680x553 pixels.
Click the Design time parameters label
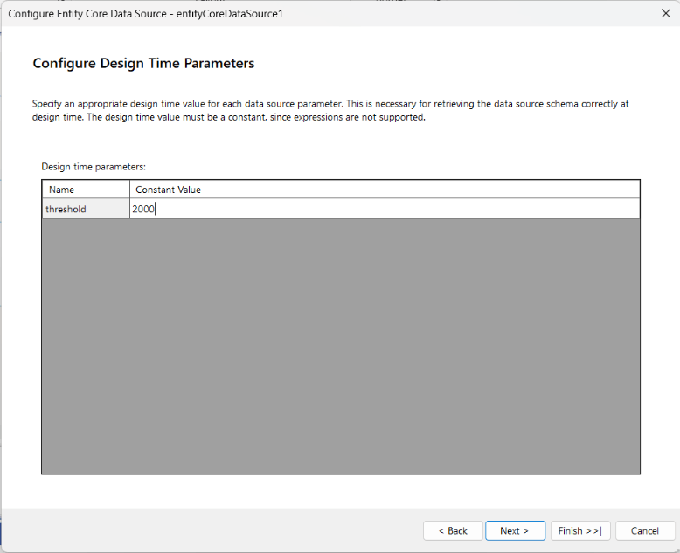[x=94, y=166]
